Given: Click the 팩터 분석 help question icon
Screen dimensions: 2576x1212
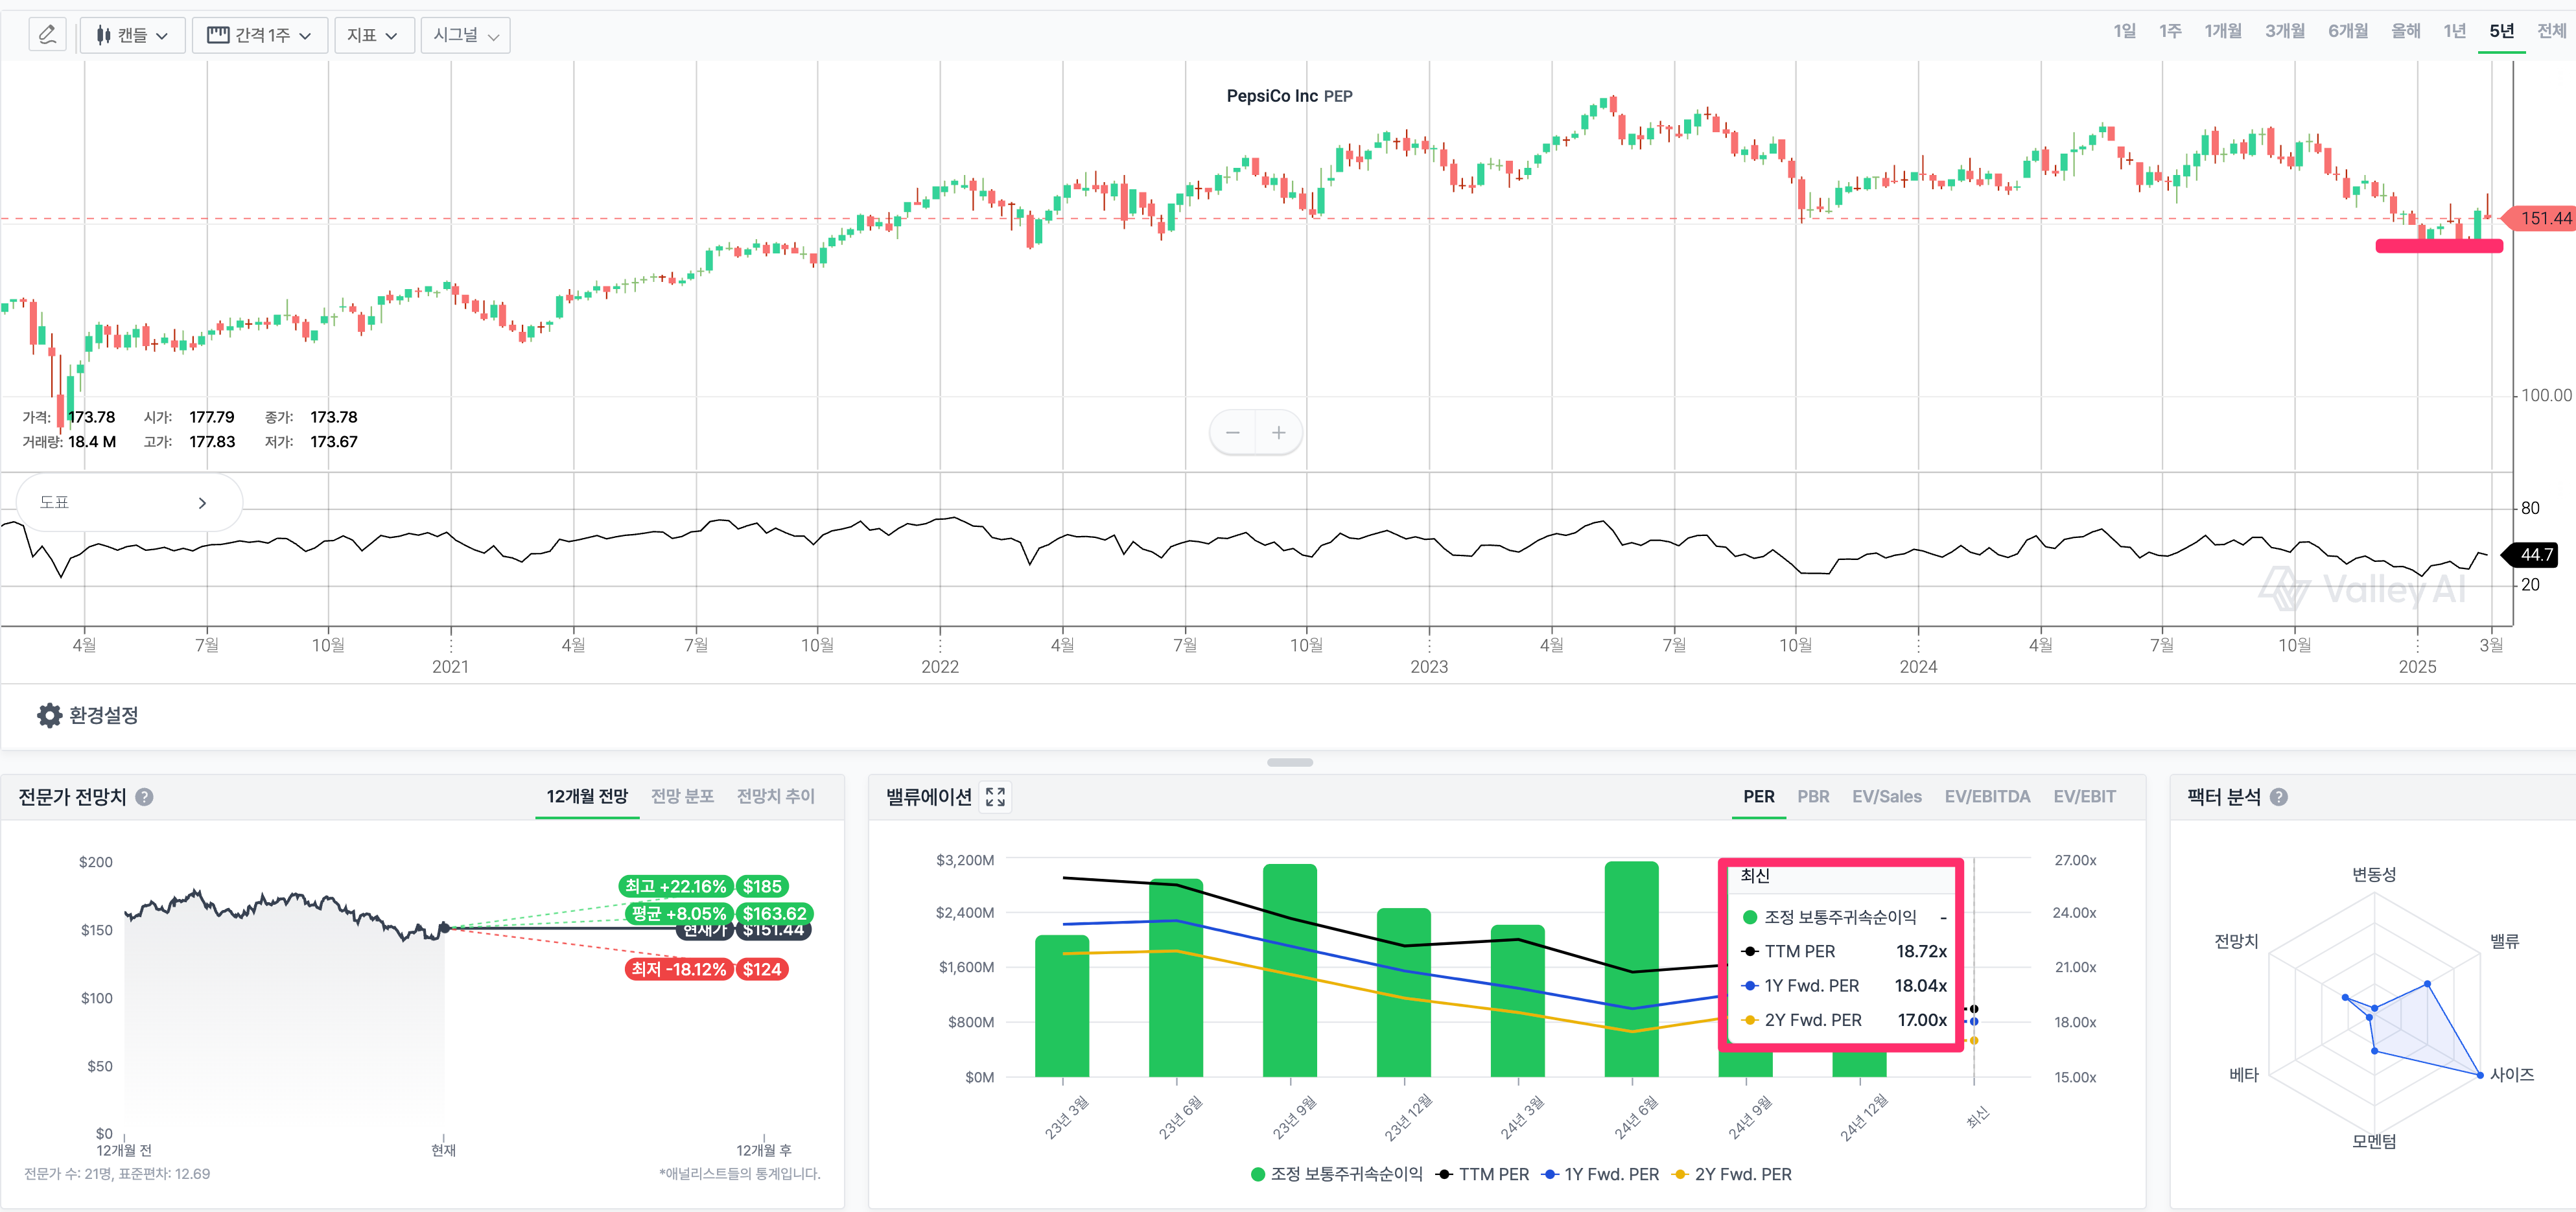Looking at the screenshot, I should 2278,797.
